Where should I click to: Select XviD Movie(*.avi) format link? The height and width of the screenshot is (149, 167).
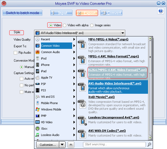(101, 97)
